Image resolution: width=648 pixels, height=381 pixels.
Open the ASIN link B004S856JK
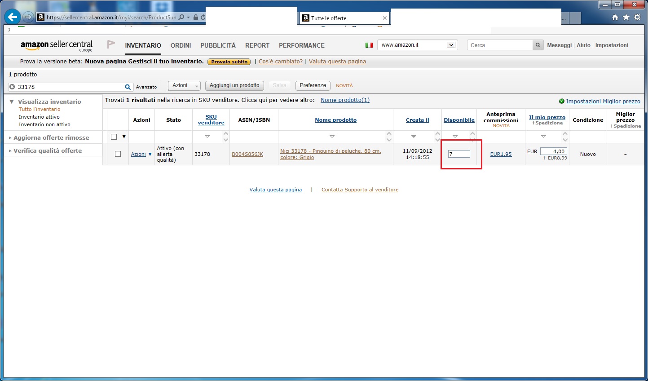(247, 154)
